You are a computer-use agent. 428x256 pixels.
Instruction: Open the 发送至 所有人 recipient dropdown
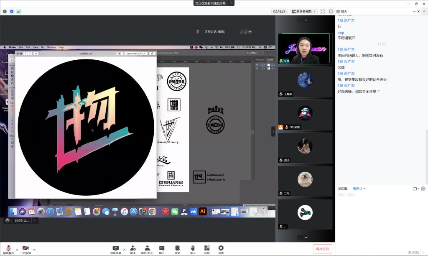click(x=359, y=189)
